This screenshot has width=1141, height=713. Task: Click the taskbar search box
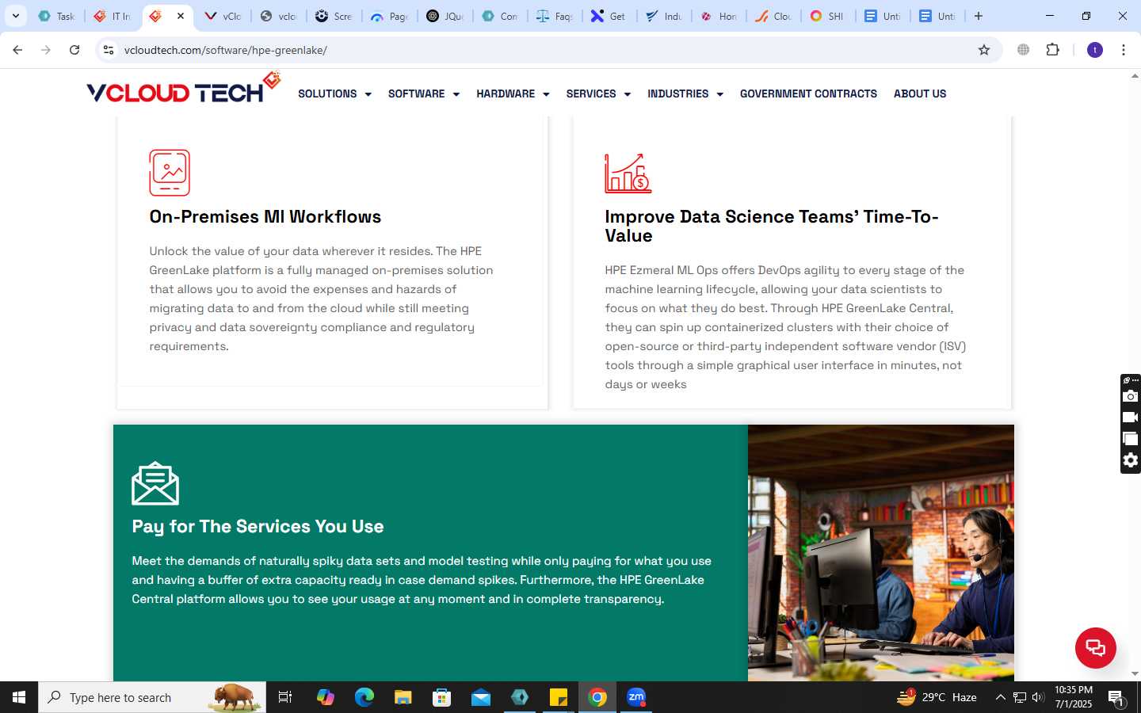(x=152, y=697)
